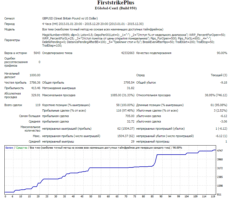232x199 pixels.
Task: Click chart y-axis label 811
Action: pyautogui.click(x=219, y=195)
